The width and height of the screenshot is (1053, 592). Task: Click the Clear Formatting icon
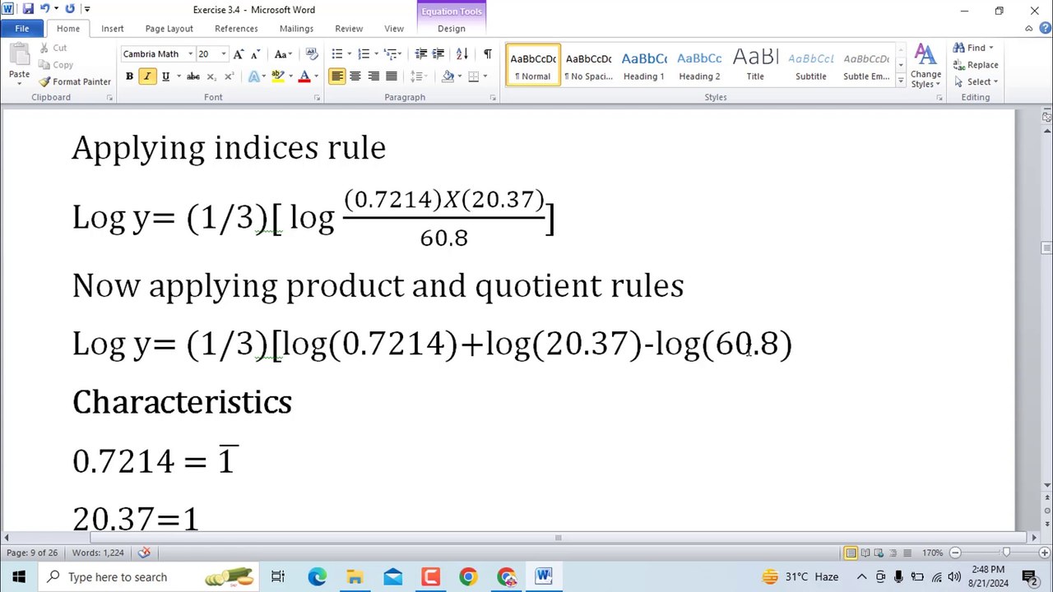click(x=312, y=54)
